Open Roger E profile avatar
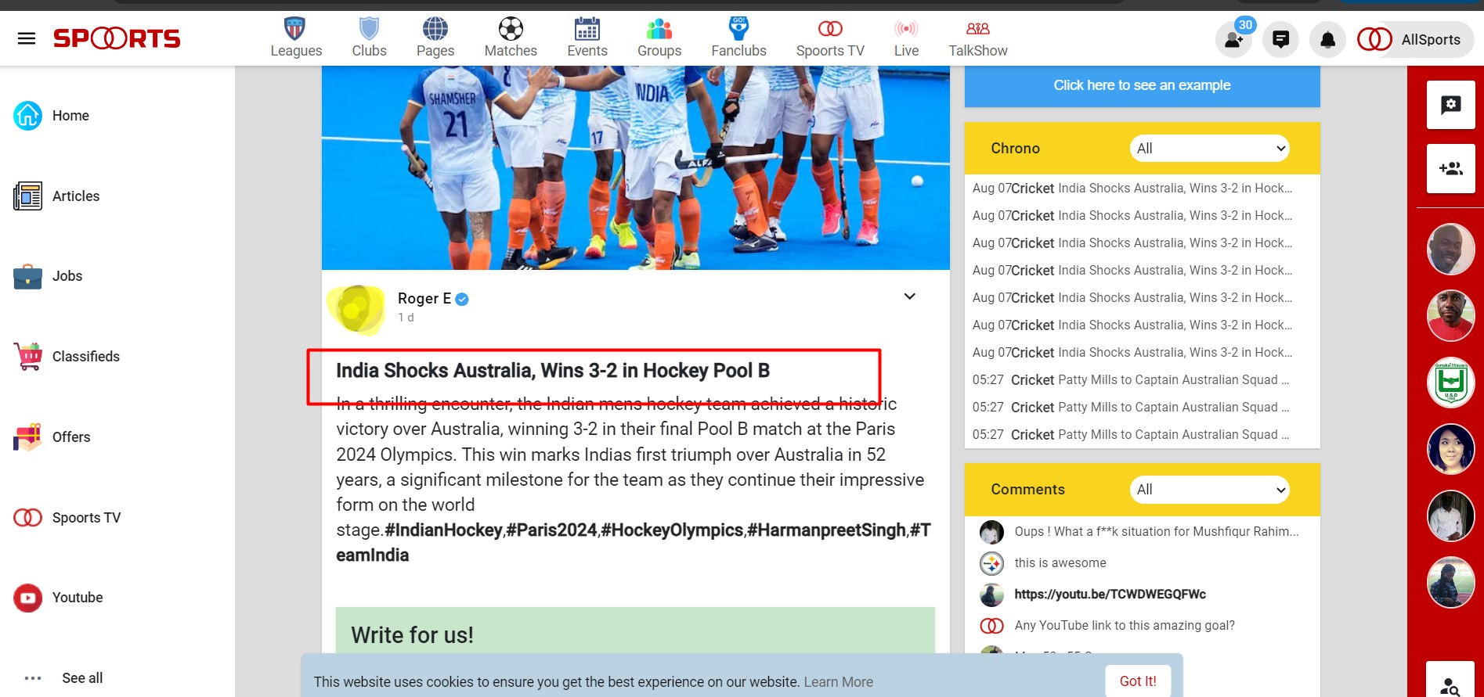The width and height of the screenshot is (1484, 697). [356, 309]
